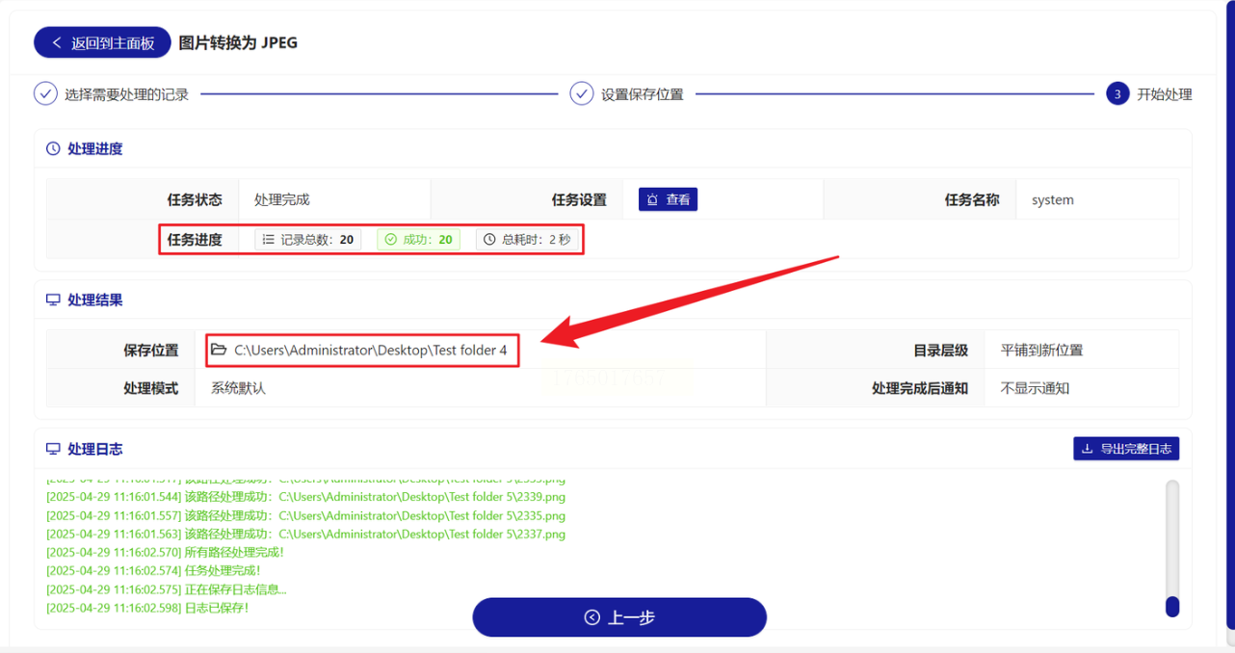Click the 任务状态 label cell
The image size is (1235, 653).
(x=143, y=200)
